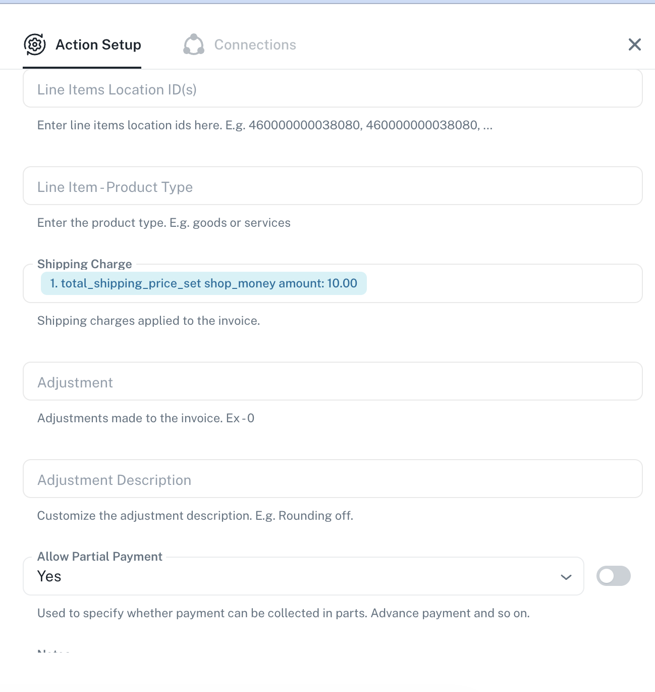The image size is (655, 692).
Task: Click the location ids example helper text
Action: (264, 125)
